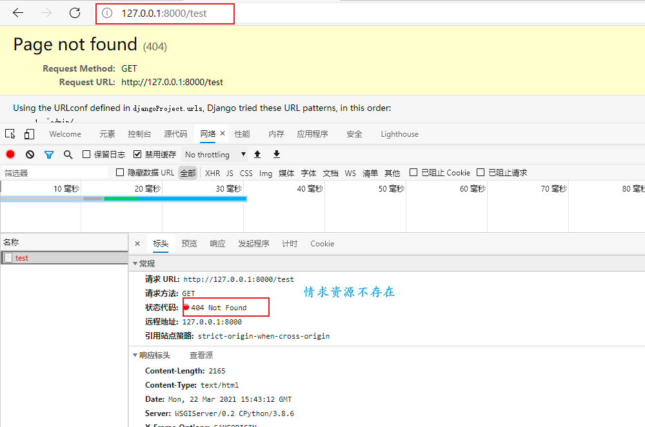Screen dimensions: 645x427
Task: Open the 性能 tab
Action: (x=242, y=134)
